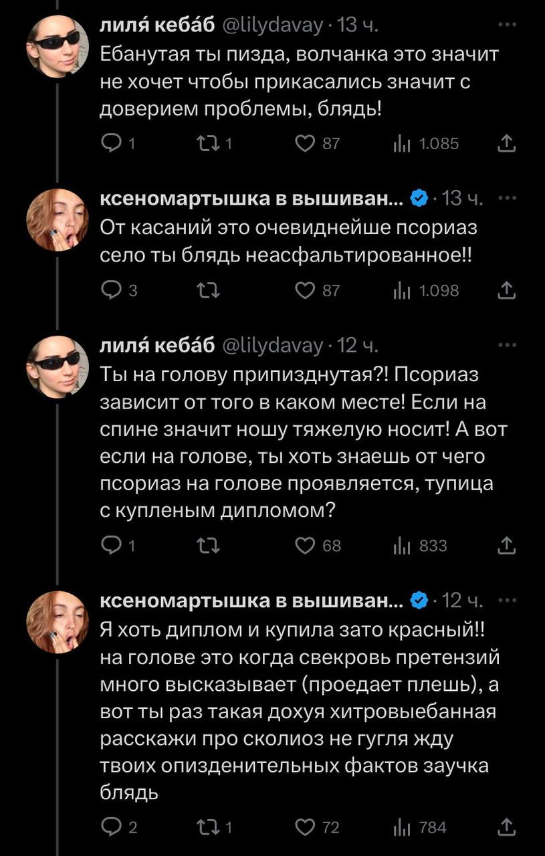Open more options on tweet about купленым дипломом
The image size is (545, 856).
click(508, 345)
